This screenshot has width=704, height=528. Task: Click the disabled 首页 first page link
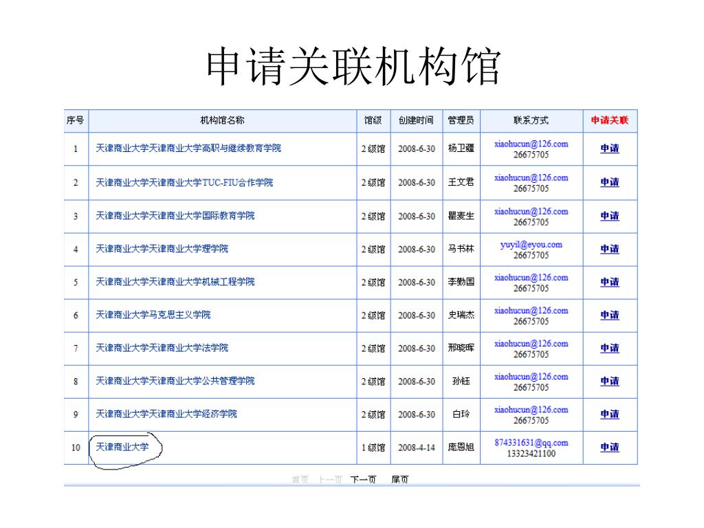(300, 479)
